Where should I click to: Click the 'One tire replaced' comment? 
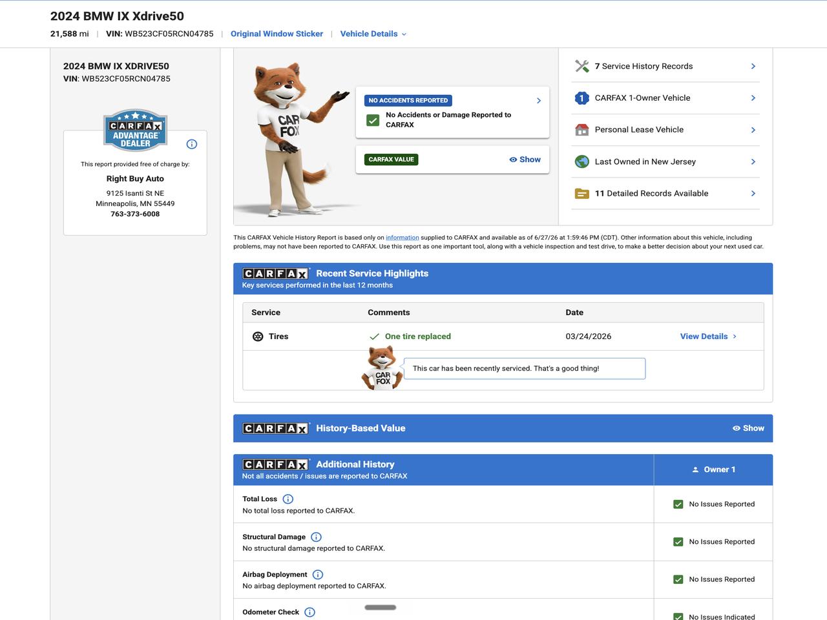tap(418, 336)
